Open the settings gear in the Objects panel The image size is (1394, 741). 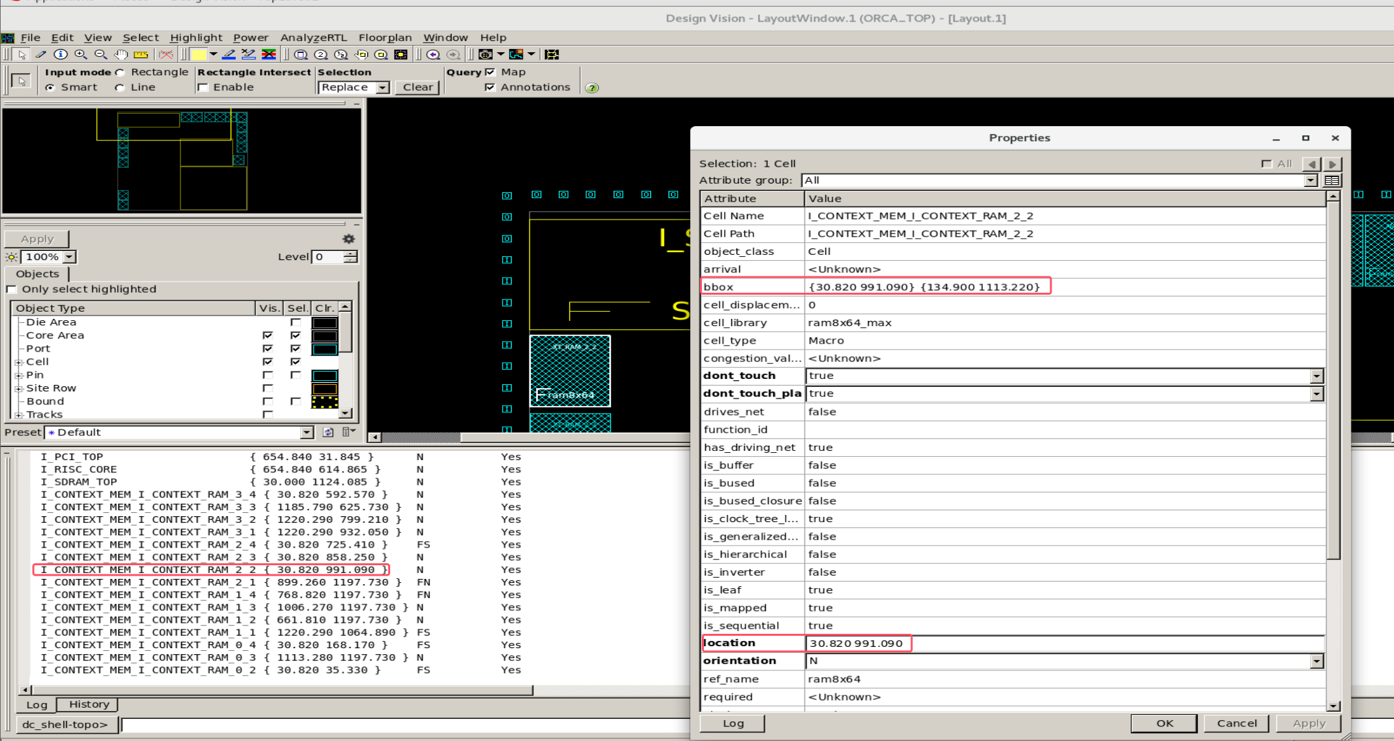[x=348, y=239]
